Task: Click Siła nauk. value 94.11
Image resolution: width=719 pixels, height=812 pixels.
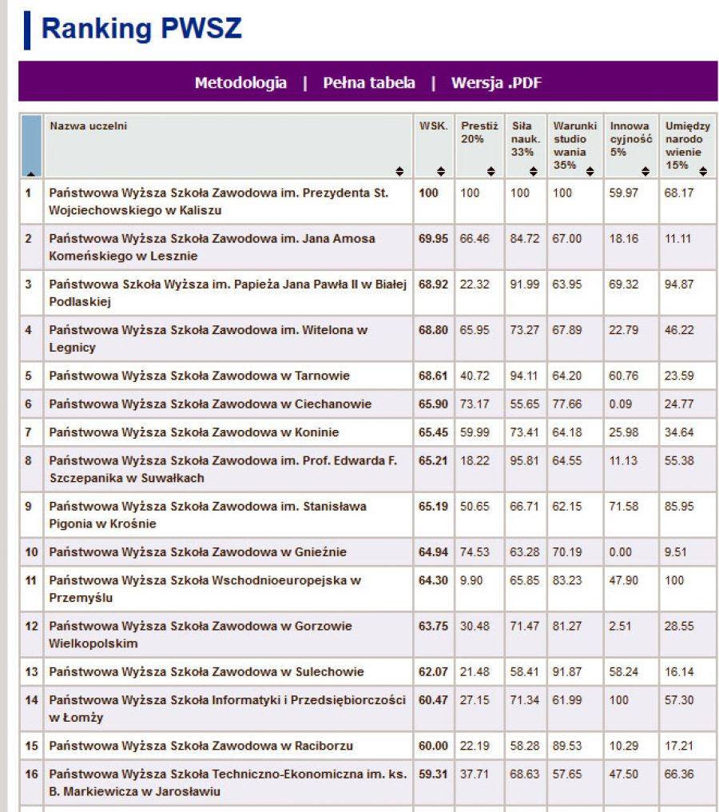Action: point(524,376)
